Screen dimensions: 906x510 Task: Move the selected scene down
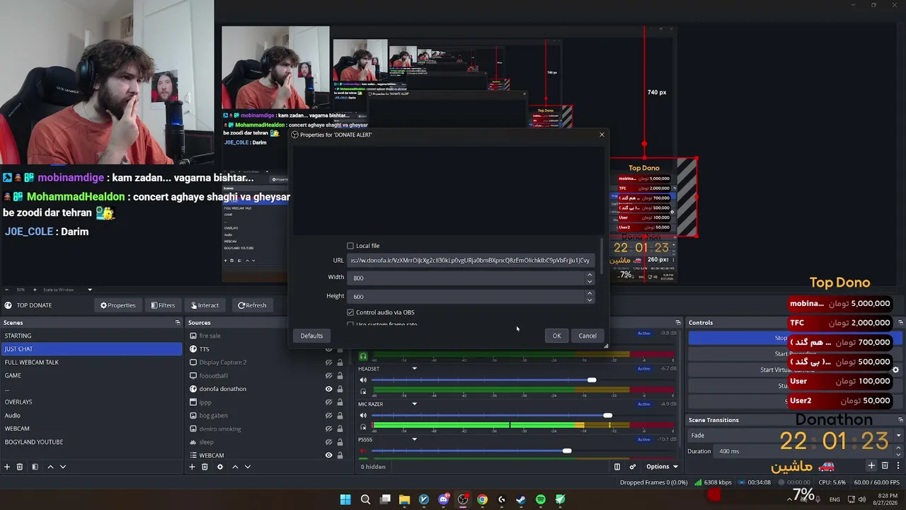point(63,467)
